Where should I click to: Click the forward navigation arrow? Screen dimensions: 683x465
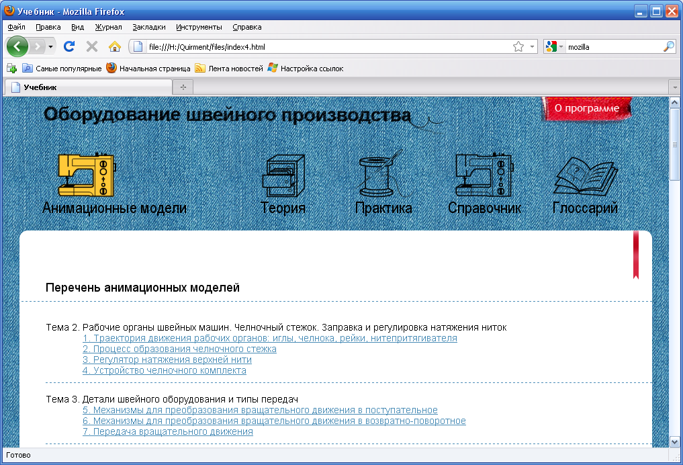38,46
